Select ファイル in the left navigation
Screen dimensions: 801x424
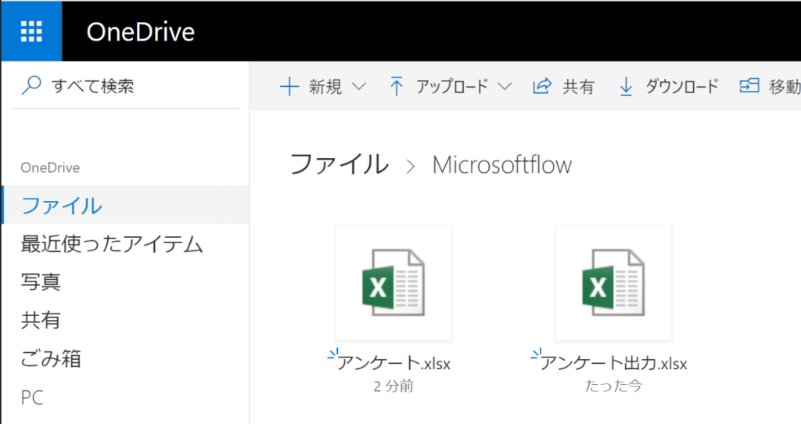[x=126, y=205]
